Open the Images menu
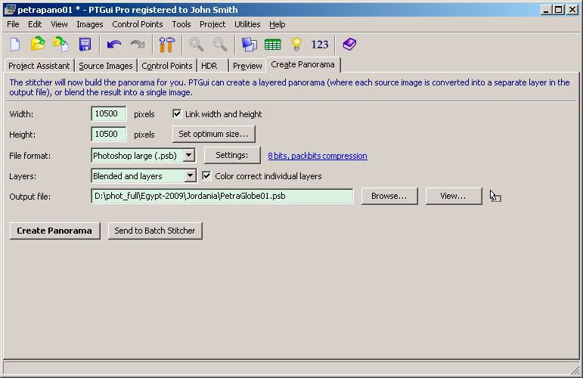This screenshot has width=583, height=378. [90, 24]
